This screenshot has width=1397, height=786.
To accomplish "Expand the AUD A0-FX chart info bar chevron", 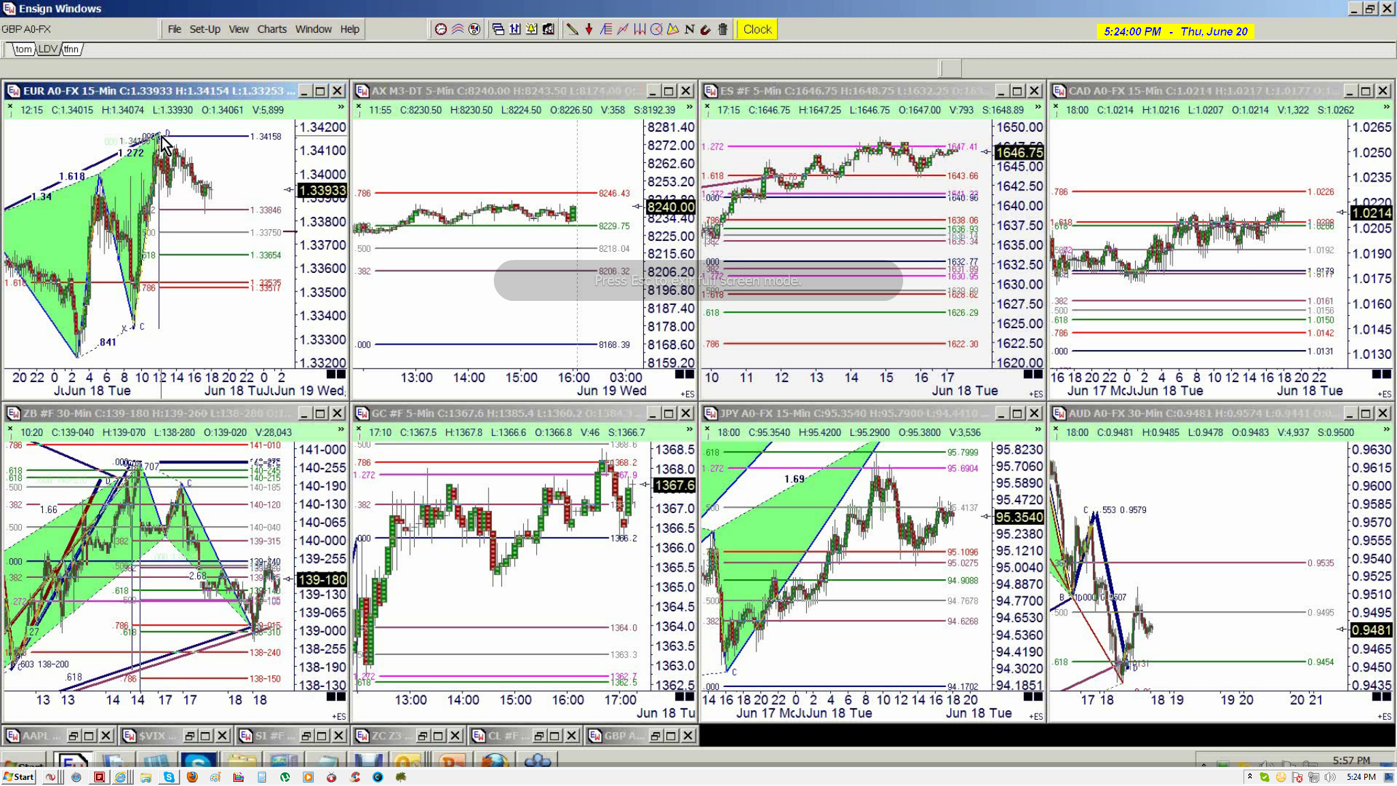I will tap(1386, 430).
